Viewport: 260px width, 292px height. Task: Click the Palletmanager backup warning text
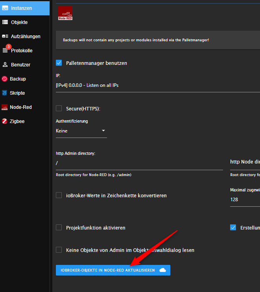click(136, 40)
